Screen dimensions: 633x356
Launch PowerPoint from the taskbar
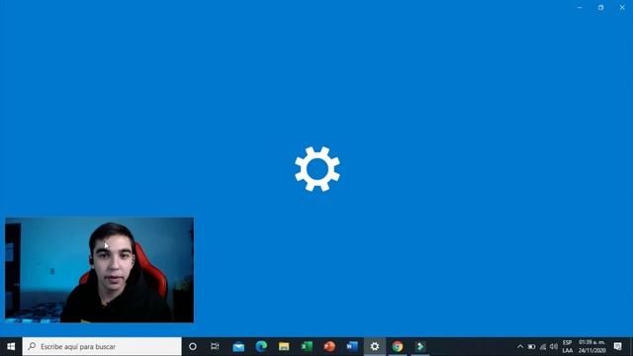[329, 346]
